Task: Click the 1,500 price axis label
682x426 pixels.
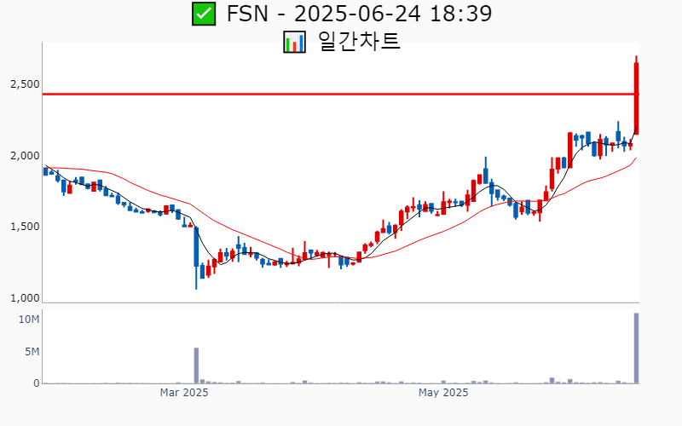Action: 25,227
